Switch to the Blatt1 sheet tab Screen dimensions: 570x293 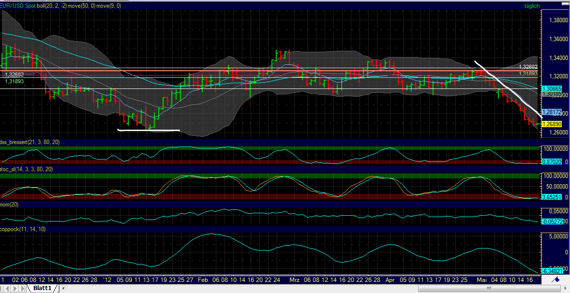(x=42, y=288)
